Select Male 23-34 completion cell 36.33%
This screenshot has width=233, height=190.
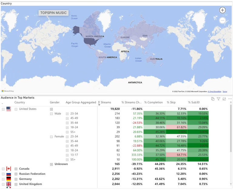(x=154, y=114)
